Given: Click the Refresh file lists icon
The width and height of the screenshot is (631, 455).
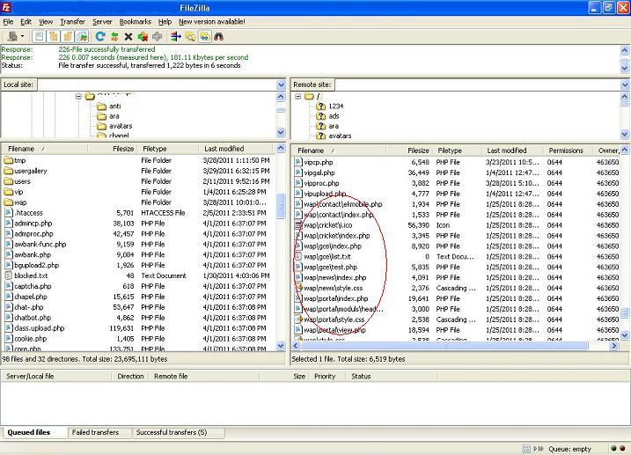Looking at the screenshot, I should 99,37.
